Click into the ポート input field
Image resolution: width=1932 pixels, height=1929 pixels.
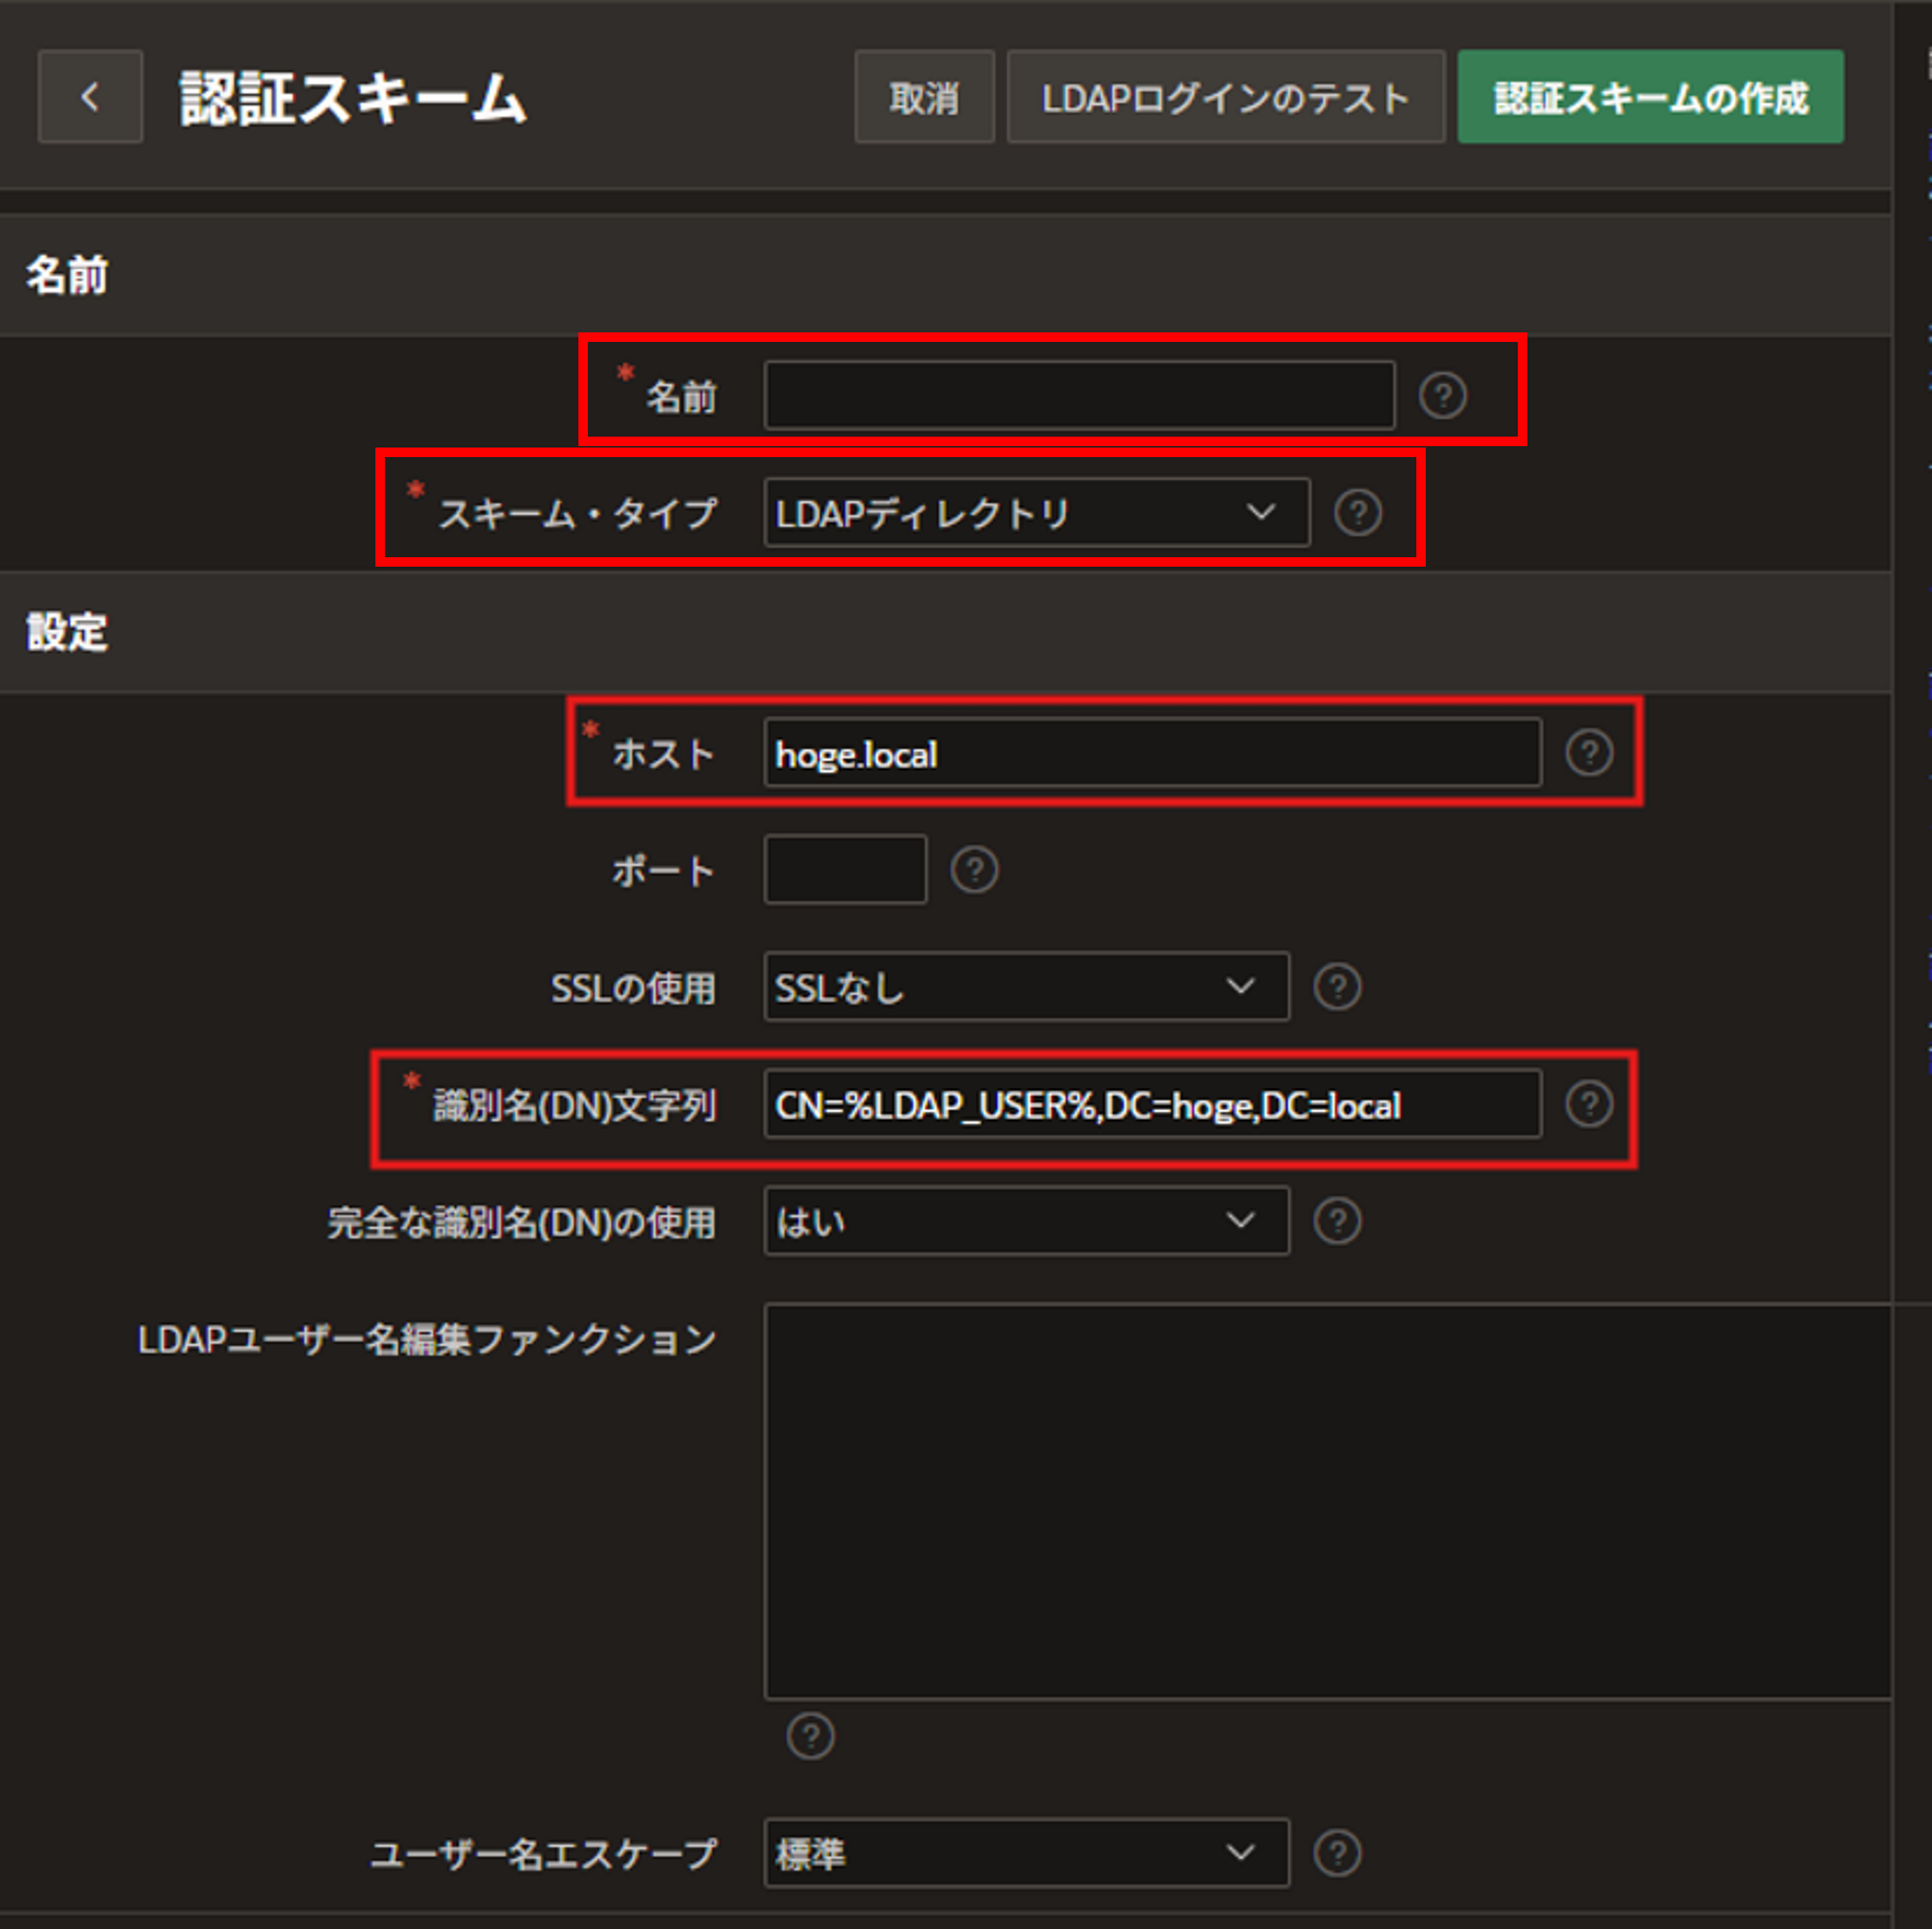pyautogui.click(x=844, y=869)
